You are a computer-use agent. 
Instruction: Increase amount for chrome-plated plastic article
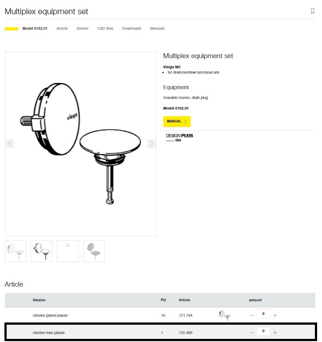tap(275, 315)
